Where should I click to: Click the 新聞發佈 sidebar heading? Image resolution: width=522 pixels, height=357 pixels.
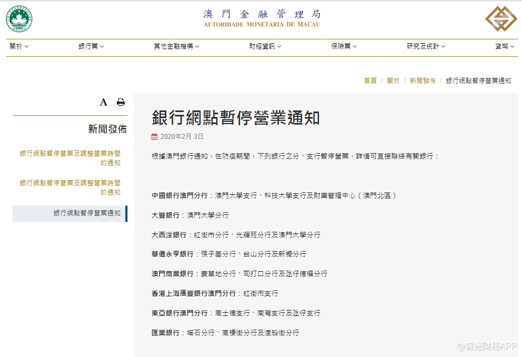[108, 129]
